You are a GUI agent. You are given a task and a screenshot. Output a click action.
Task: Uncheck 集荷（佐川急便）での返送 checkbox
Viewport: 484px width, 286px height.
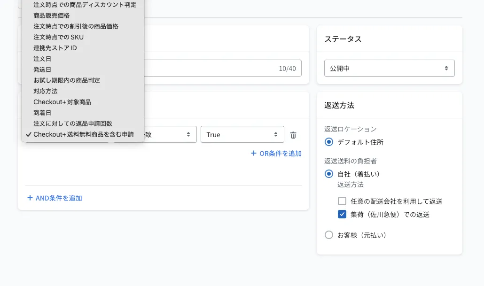point(342,214)
